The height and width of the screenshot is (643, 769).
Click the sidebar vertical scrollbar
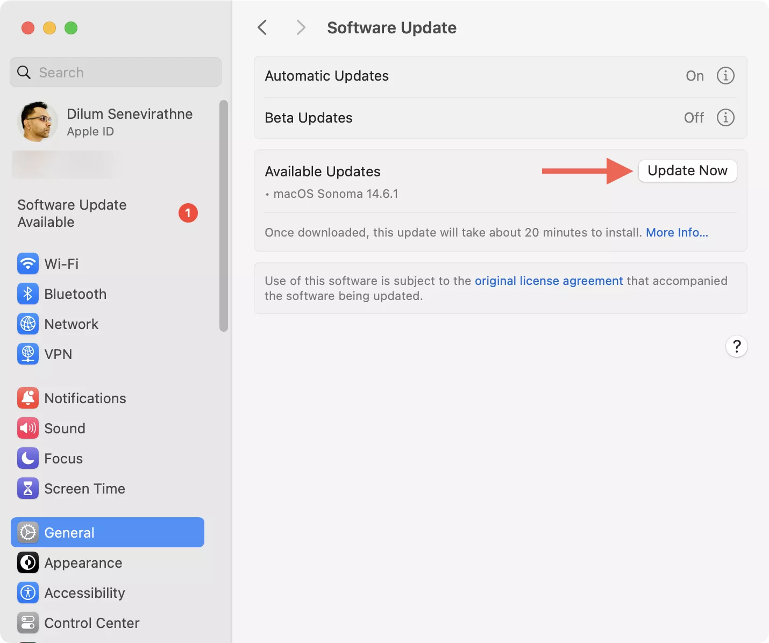(224, 216)
